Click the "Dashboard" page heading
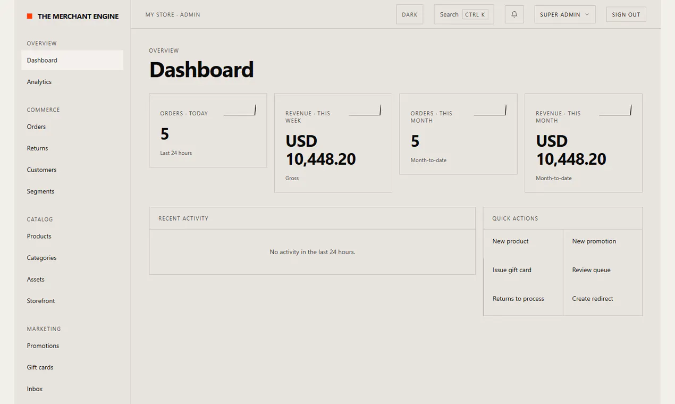The image size is (675, 404). pyautogui.click(x=201, y=70)
